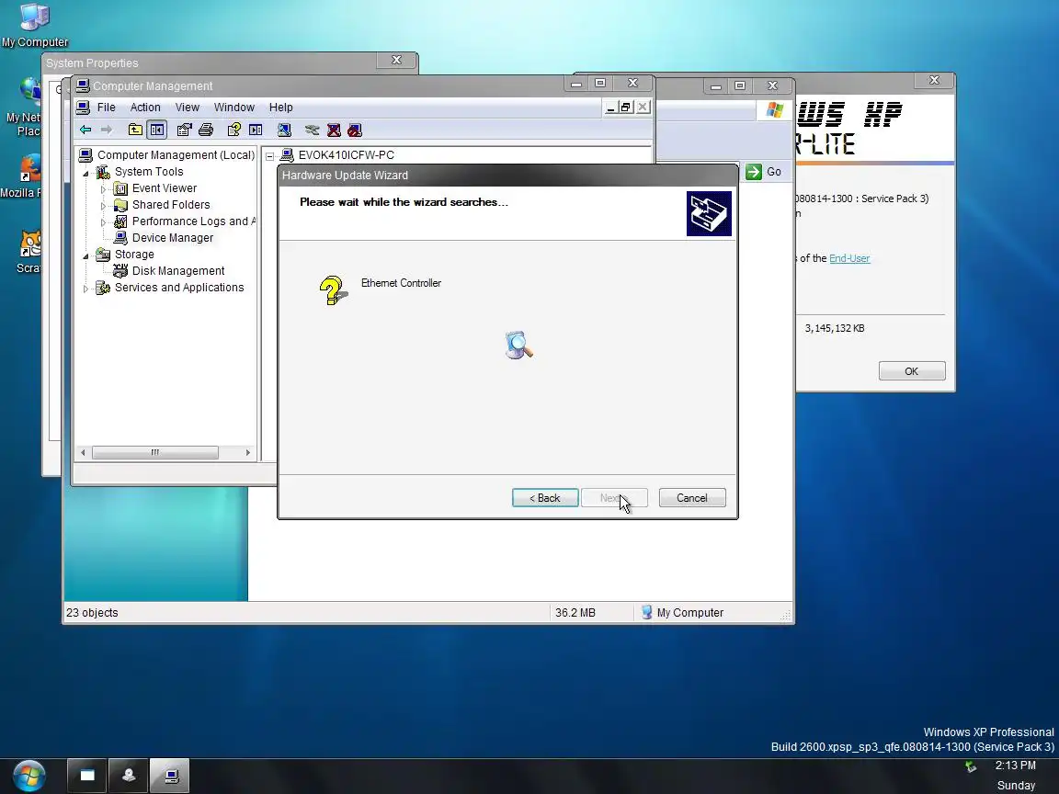This screenshot has width=1059, height=794.
Task: Open the View menu
Action: click(x=188, y=108)
